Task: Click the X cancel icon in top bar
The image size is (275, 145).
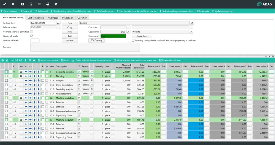Action: point(13,4)
